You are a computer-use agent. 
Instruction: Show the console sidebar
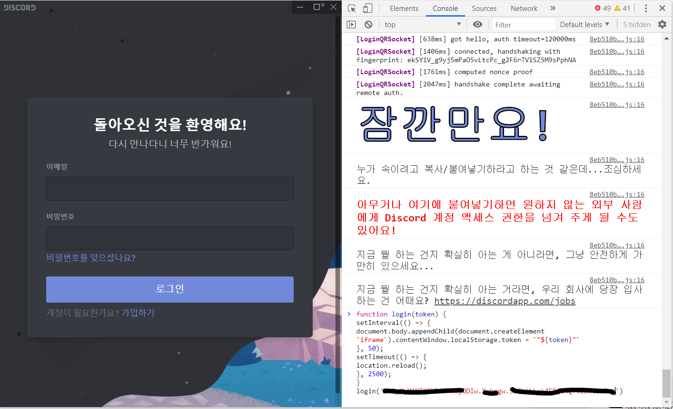pos(351,24)
